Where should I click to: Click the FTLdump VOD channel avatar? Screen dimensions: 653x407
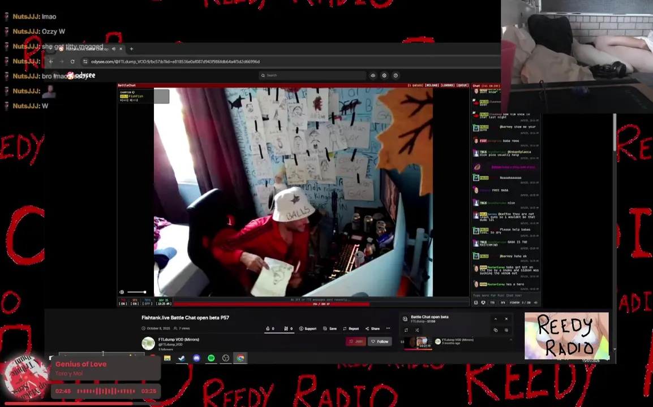pos(148,343)
